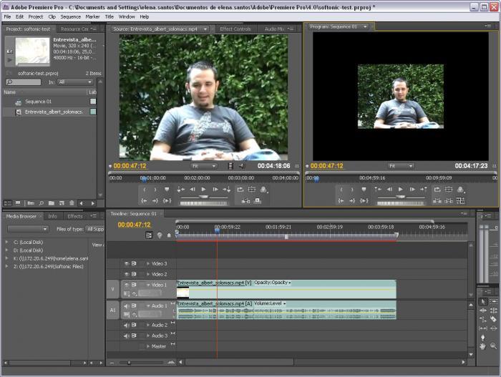Screen dimensions: 501x377
Task: Play the sequence in Program monitor
Action: tap(400, 190)
